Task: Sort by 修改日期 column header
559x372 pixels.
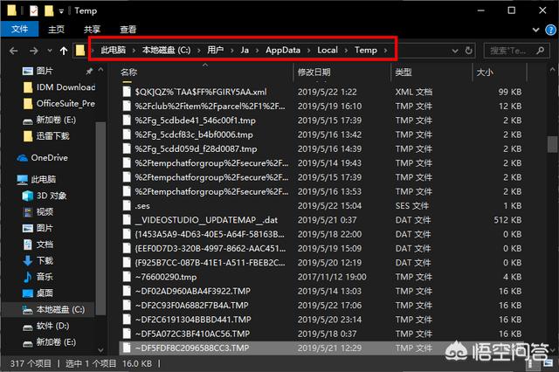Action: coord(318,72)
